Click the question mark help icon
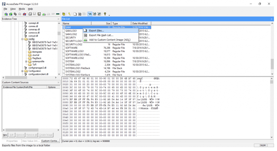Screen dimensions: 277x151 pos(105,14)
